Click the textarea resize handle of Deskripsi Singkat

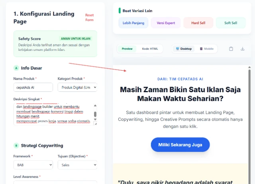coord(96,124)
